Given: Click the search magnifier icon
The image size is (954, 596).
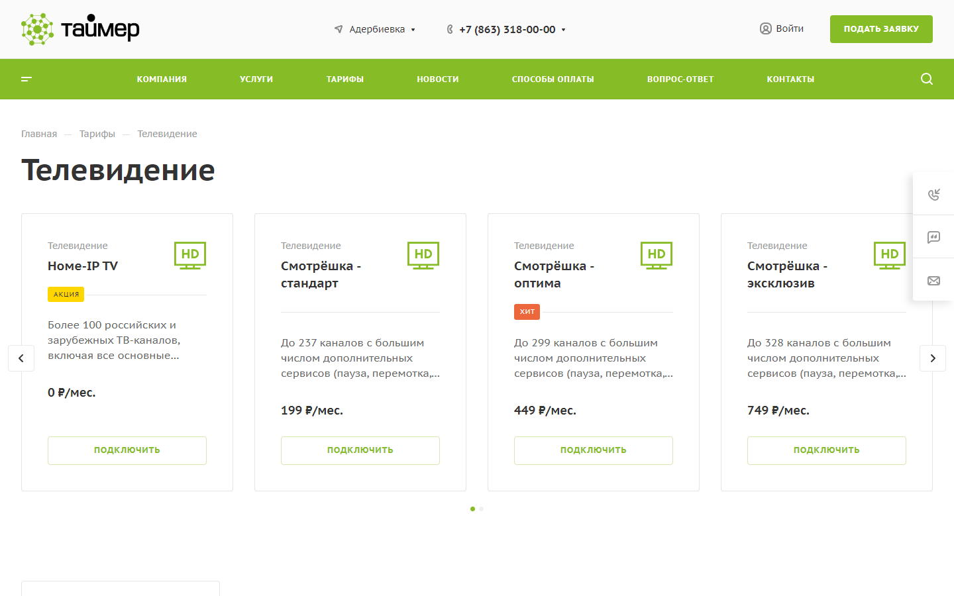Looking at the screenshot, I should tap(926, 79).
